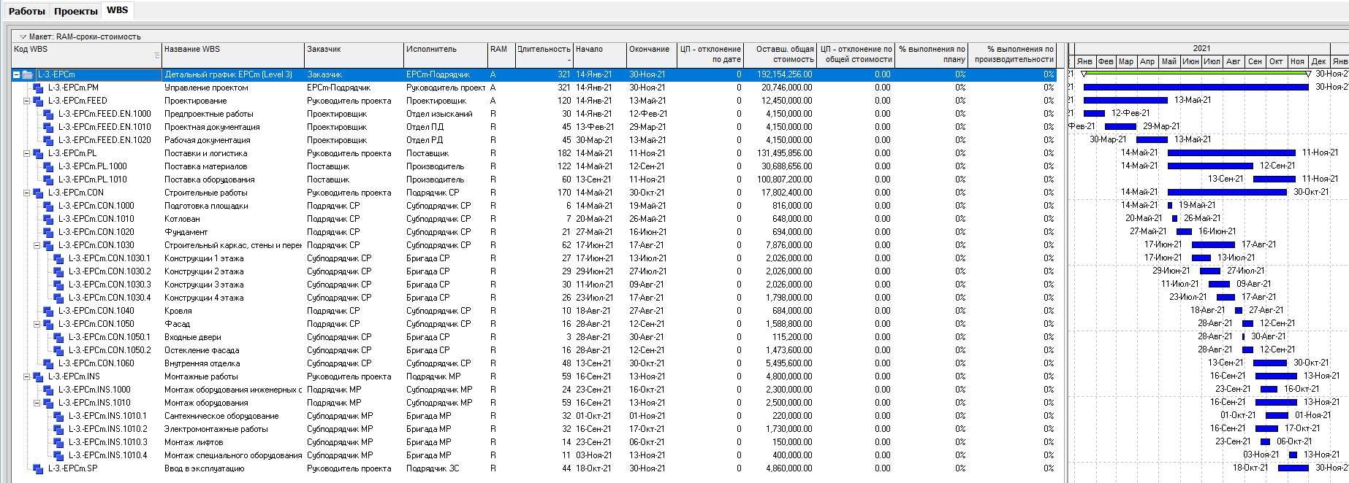Click the WBS icon of L-3.-EPCm.CON.1040
The height and width of the screenshot is (483, 1349).
pos(48,311)
